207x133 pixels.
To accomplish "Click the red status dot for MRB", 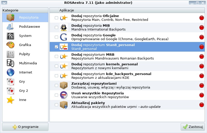I will [x=202, y=56].
